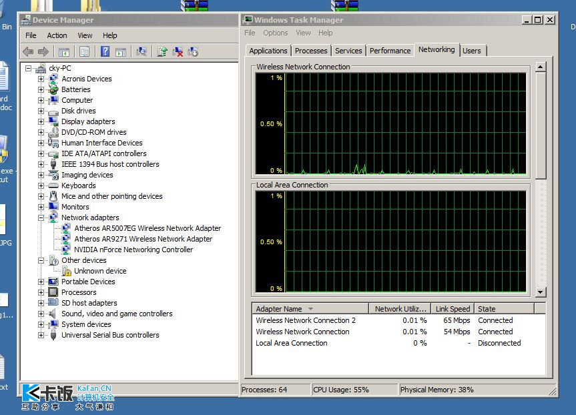
Task: Select DVD/CD-ROM drives category
Action: (x=93, y=132)
